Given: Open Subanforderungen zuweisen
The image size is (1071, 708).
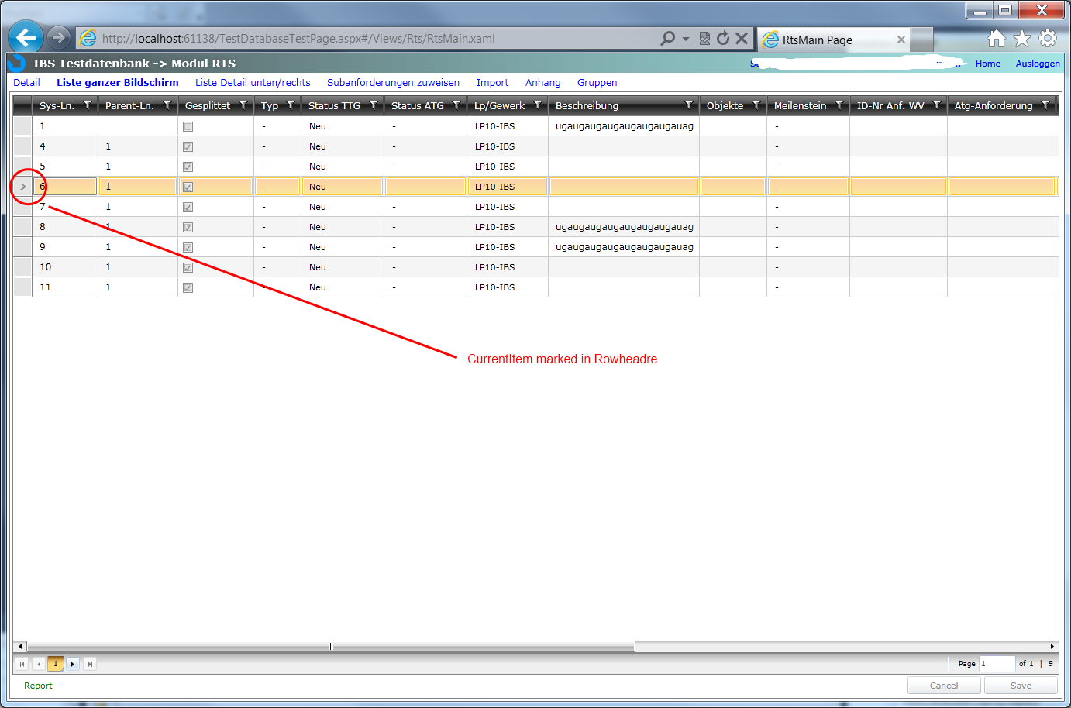Looking at the screenshot, I should point(393,83).
